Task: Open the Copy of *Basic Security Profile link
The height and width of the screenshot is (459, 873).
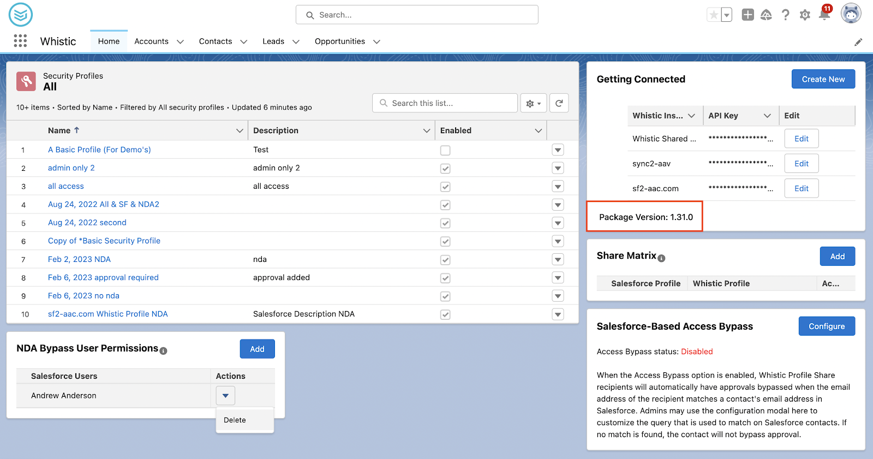Action: point(104,241)
